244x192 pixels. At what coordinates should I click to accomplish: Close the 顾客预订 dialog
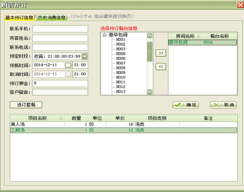(240, 5)
